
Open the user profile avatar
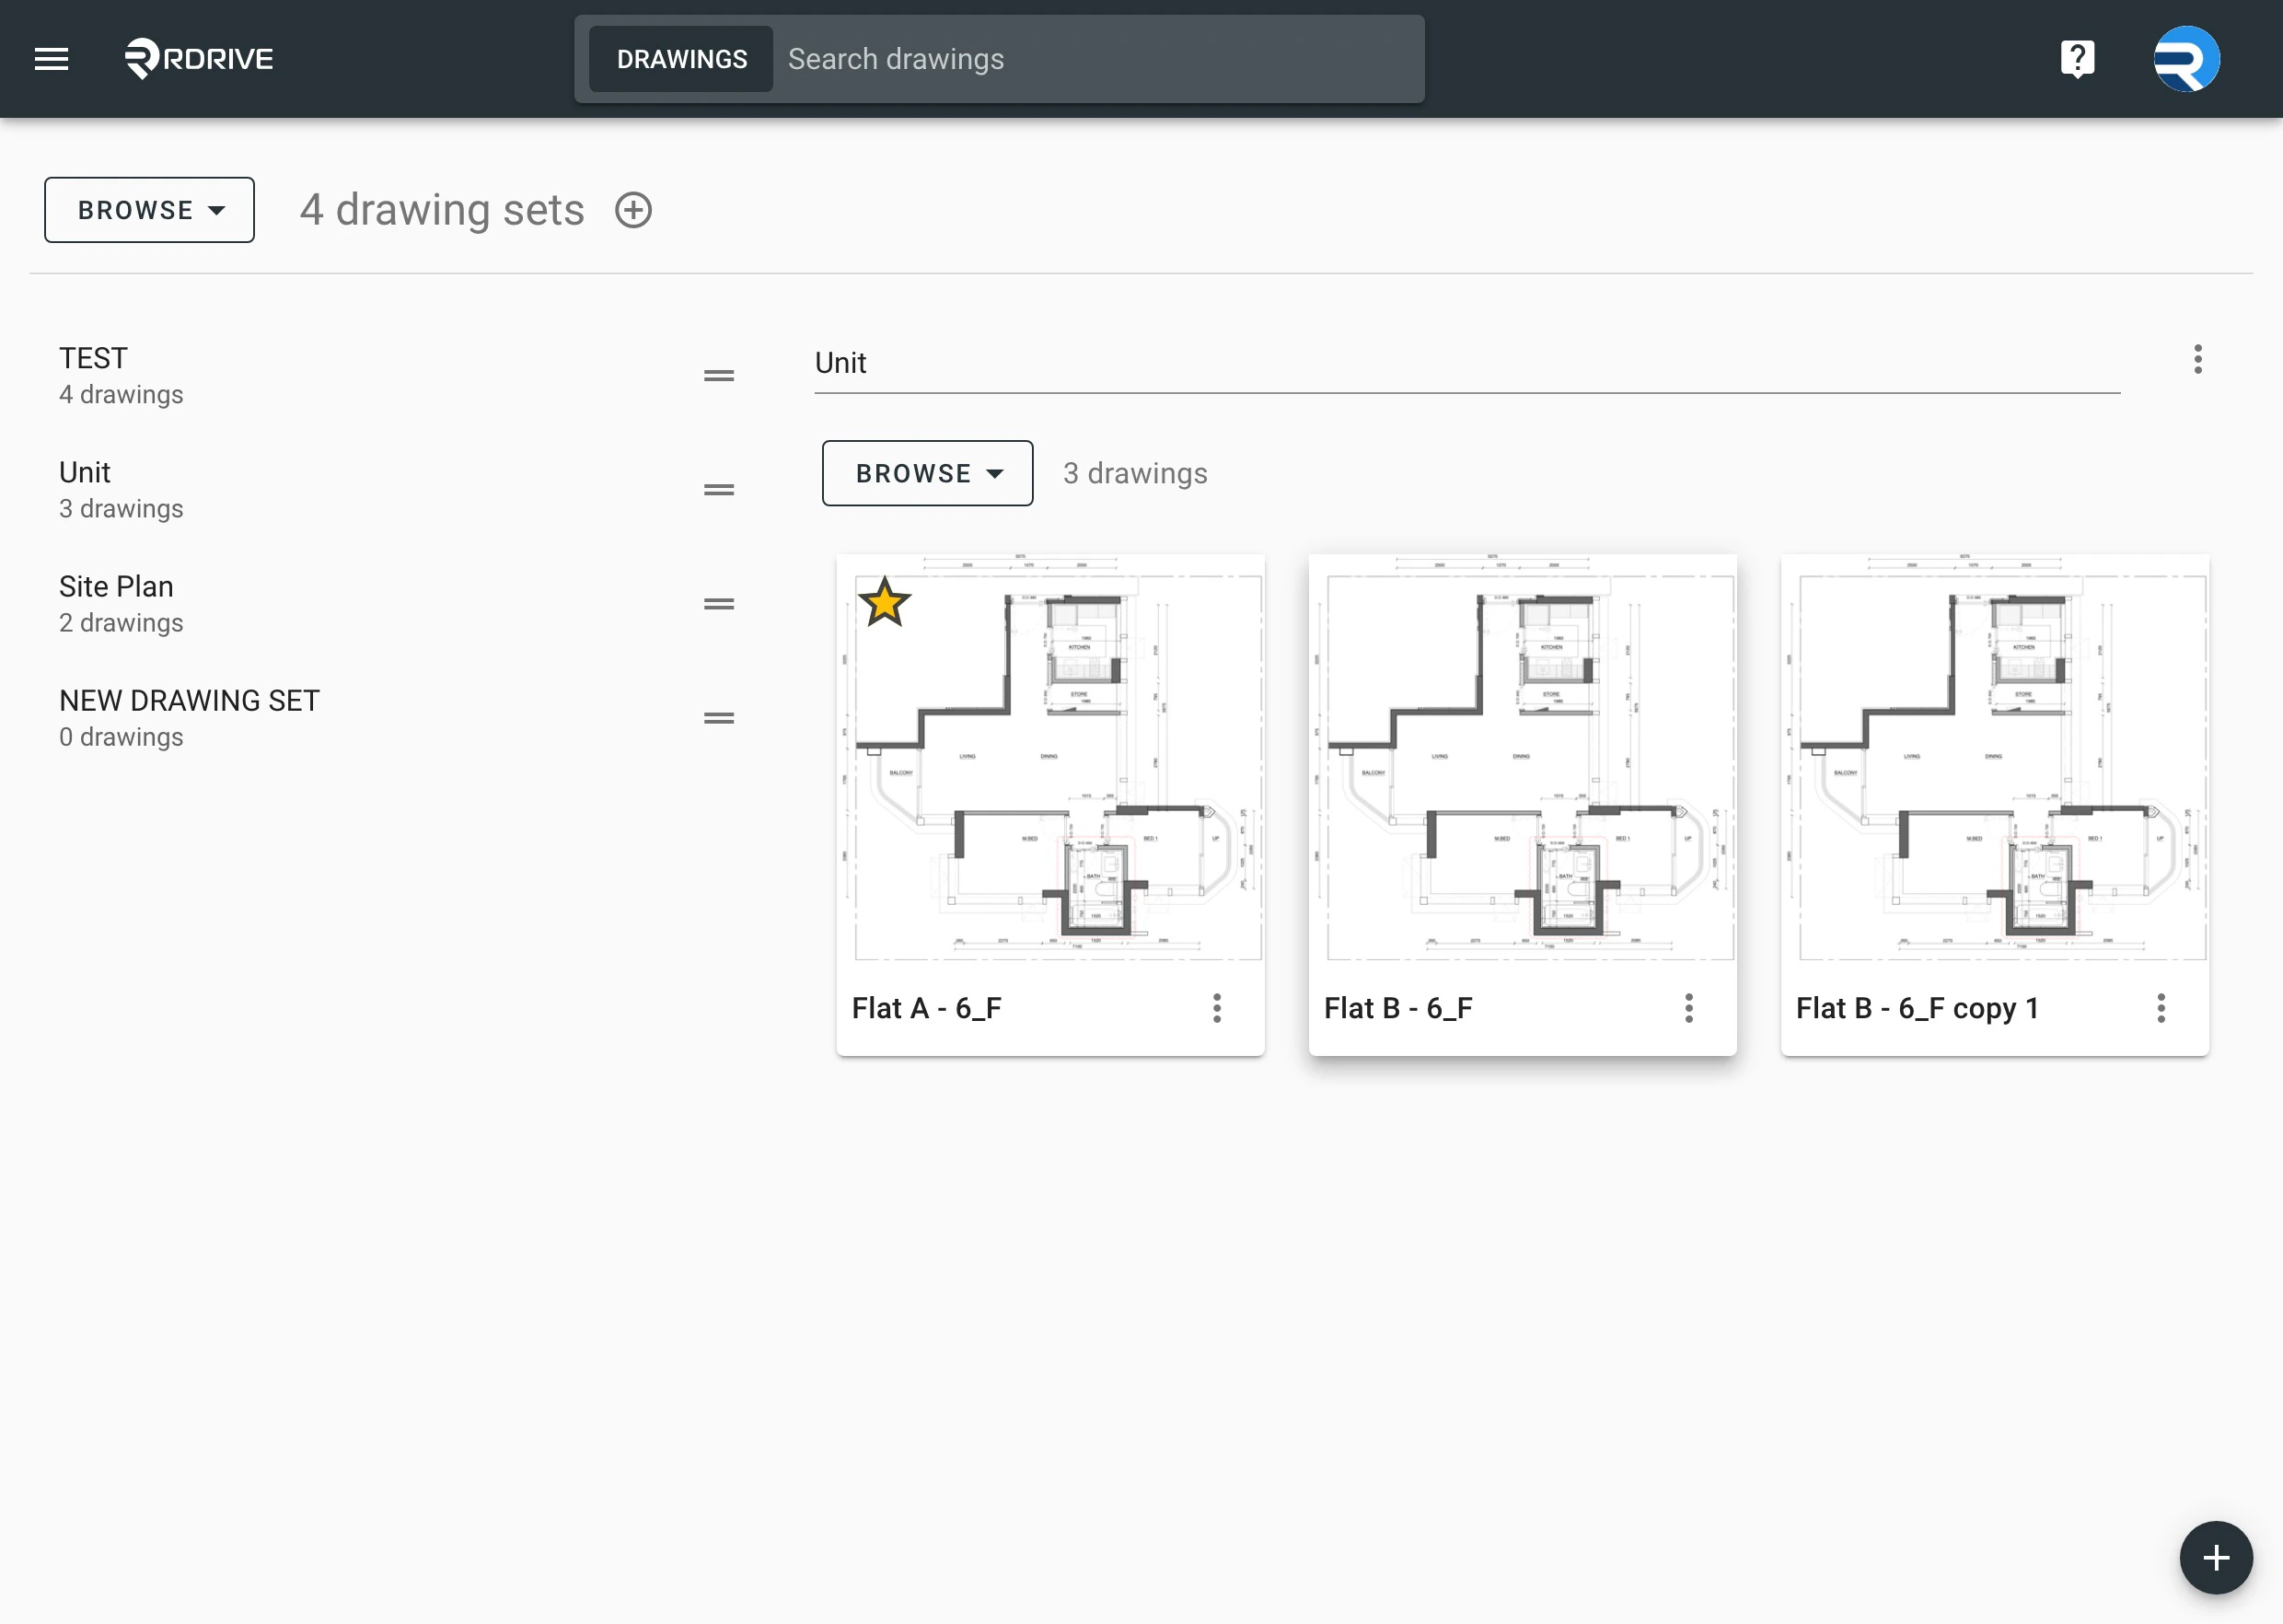2186,59
